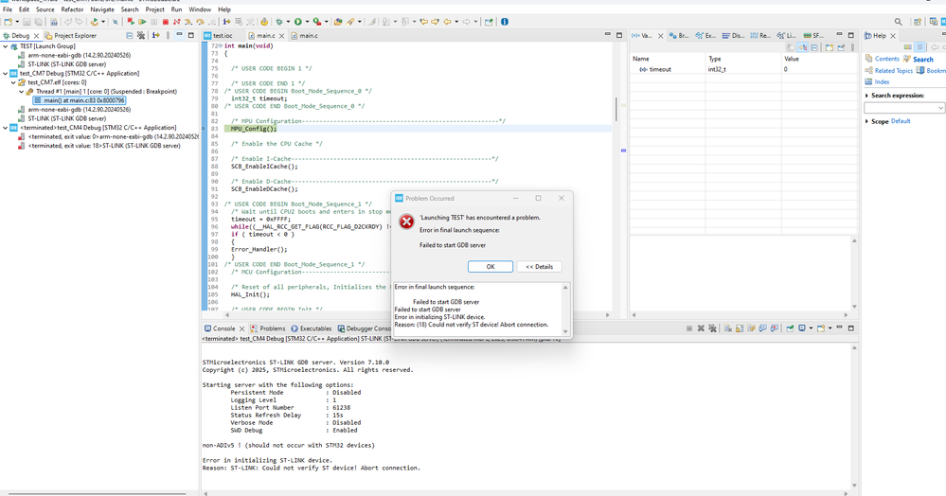This screenshot has height=496, width=946.
Task: Click the green bug Debug launch icon
Action: click(x=278, y=22)
